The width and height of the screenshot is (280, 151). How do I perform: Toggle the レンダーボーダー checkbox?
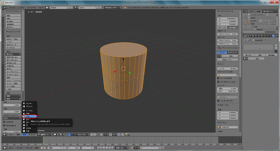point(219,101)
